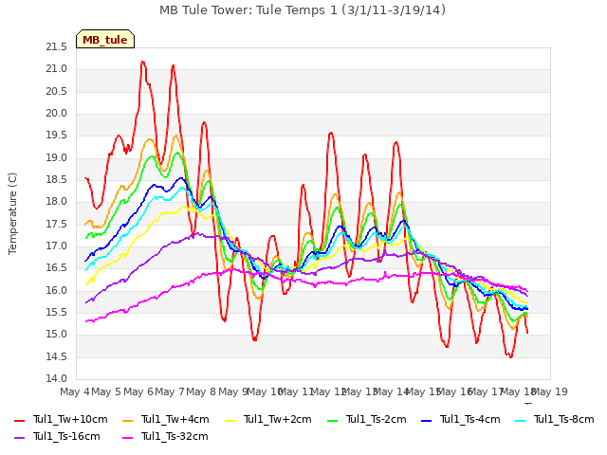
Task: Click the yellow Tul1_Tw+2cm legend swatch
Action: click(x=230, y=420)
